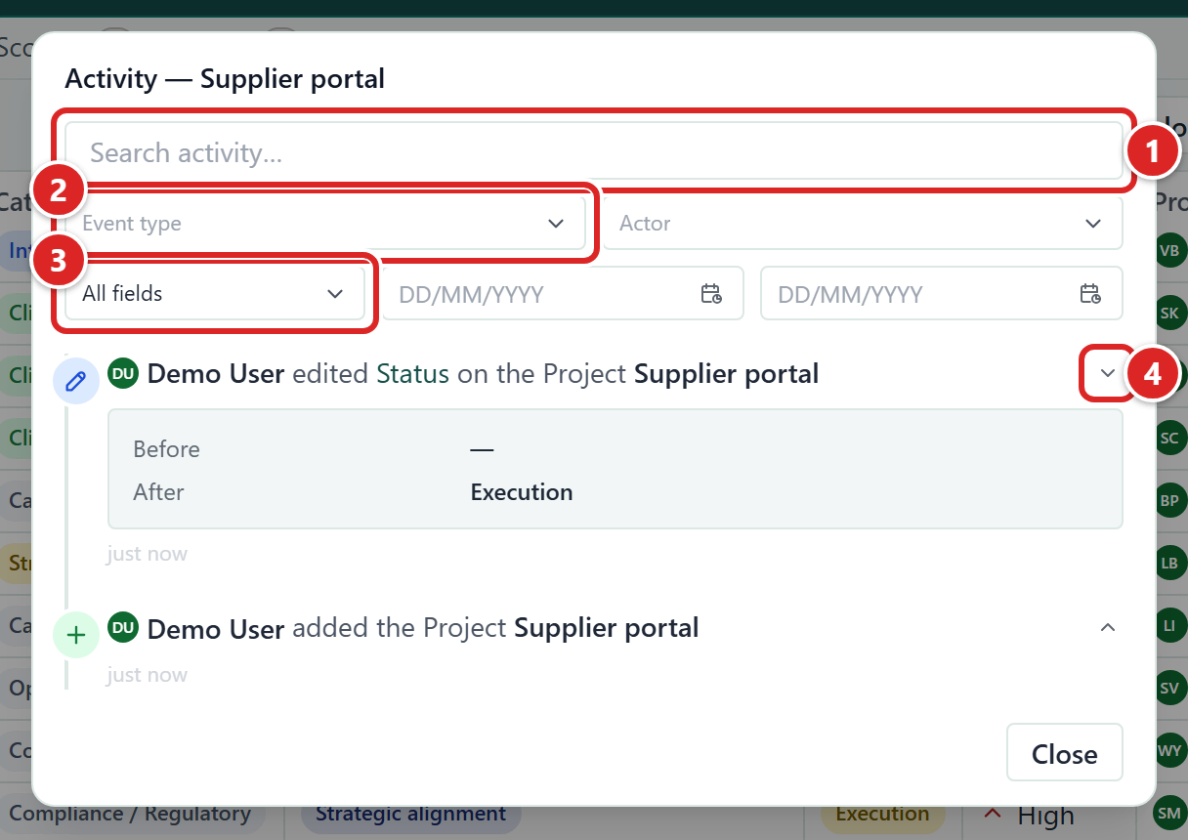
Task: Click the WY avatar in background table
Action: pyautogui.click(x=1169, y=750)
